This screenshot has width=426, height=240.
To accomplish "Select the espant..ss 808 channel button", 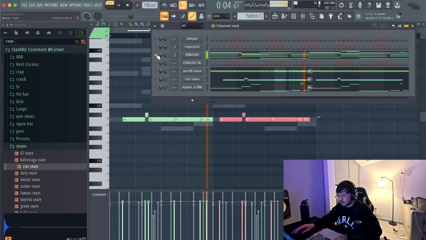I will [192, 87].
